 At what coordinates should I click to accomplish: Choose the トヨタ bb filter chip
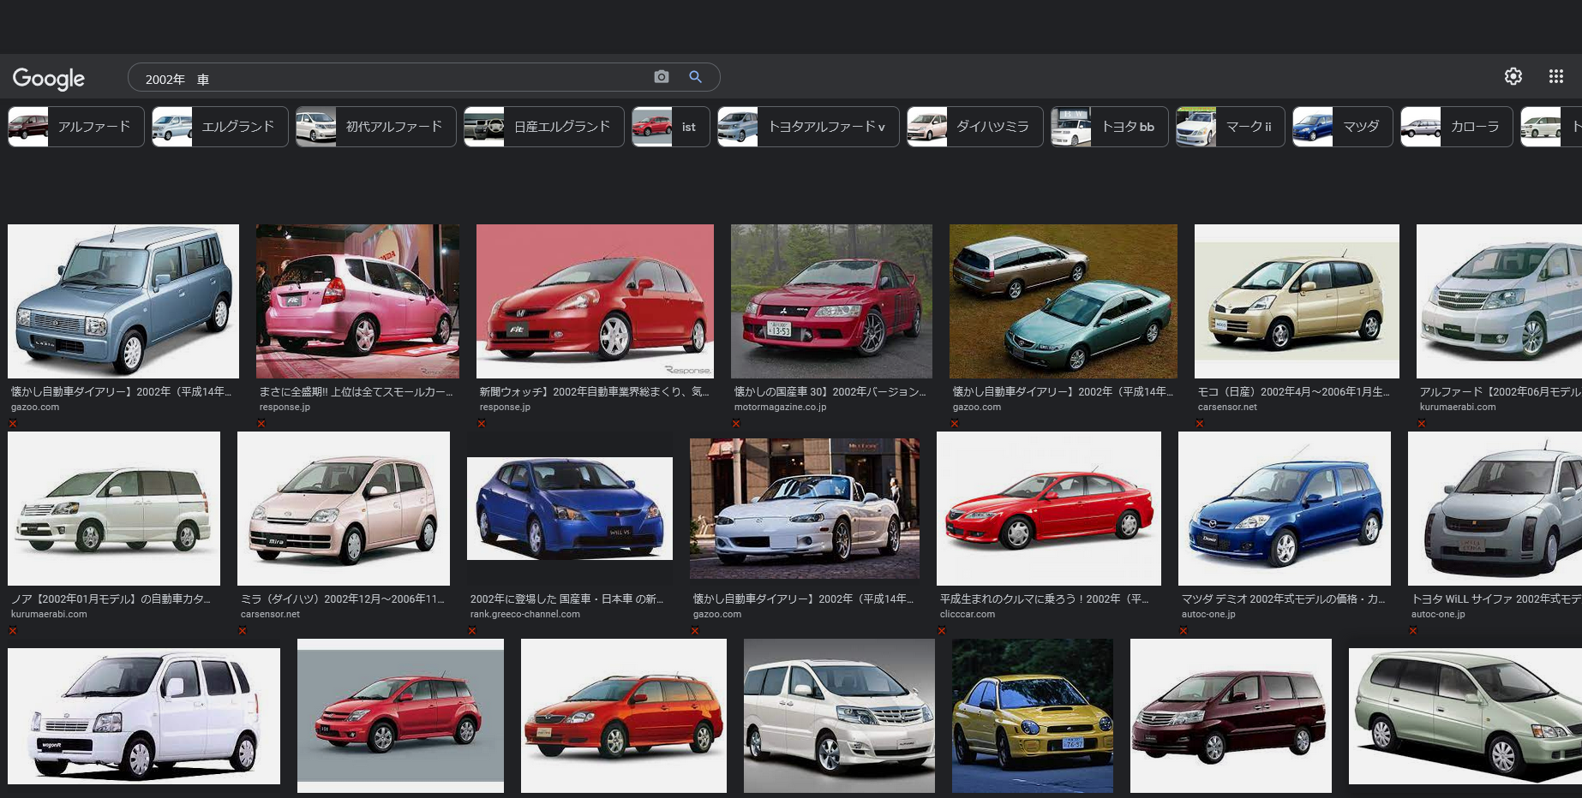tap(1110, 127)
